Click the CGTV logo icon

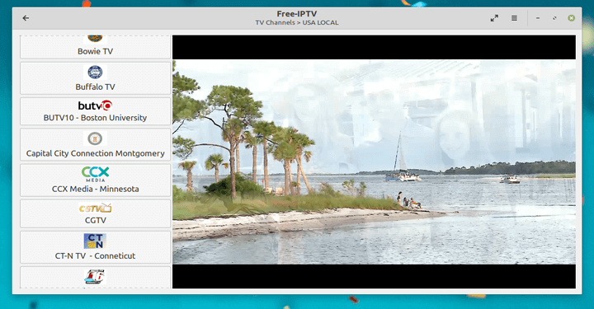(95, 208)
